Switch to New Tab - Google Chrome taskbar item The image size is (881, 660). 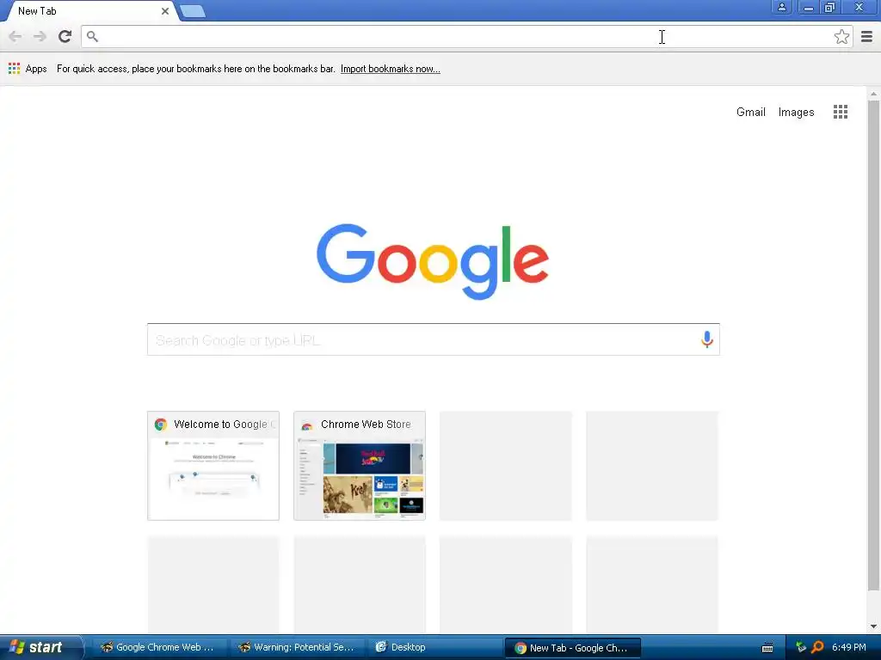[x=572, y=648]
